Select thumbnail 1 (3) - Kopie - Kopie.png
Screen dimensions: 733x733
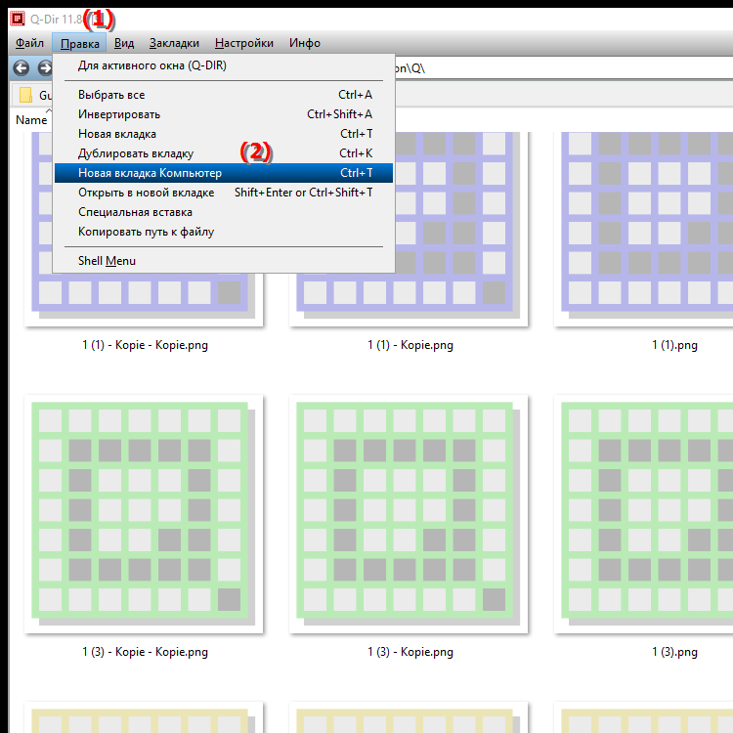pos(144,514)
